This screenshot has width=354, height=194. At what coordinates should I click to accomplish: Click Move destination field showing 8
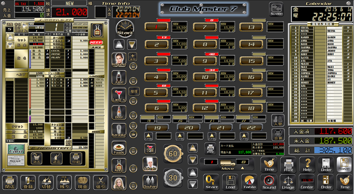[243, 162]
